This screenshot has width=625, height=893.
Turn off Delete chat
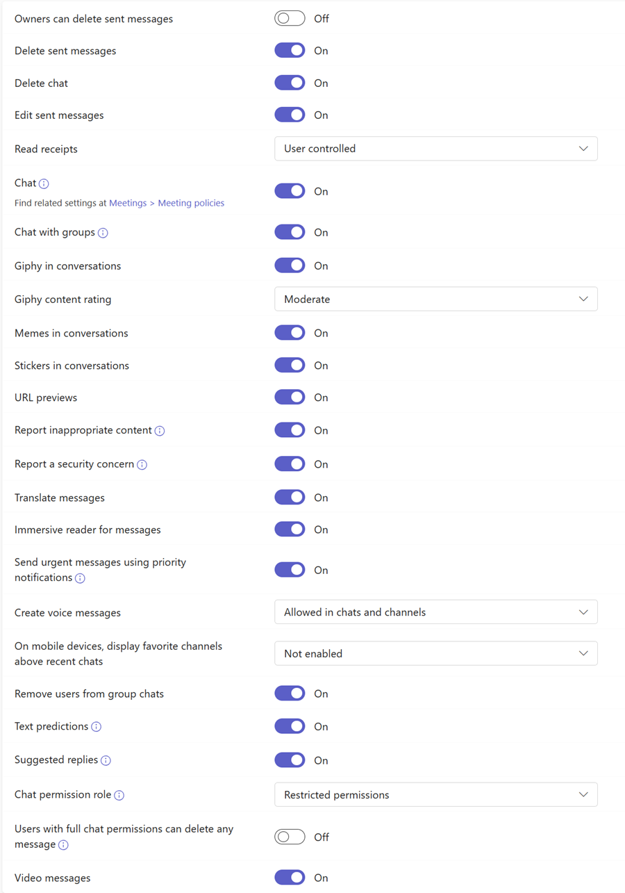[290, 82]
